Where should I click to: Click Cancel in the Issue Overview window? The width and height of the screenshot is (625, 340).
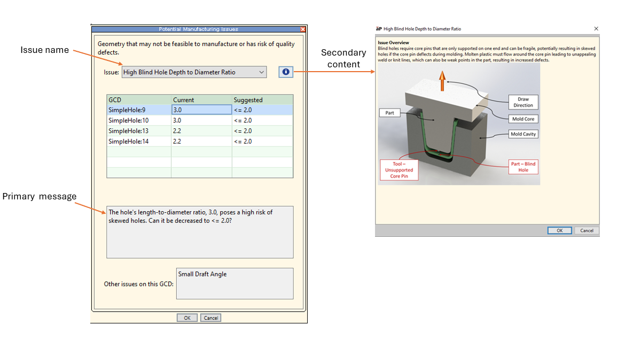tap(587, 230)
